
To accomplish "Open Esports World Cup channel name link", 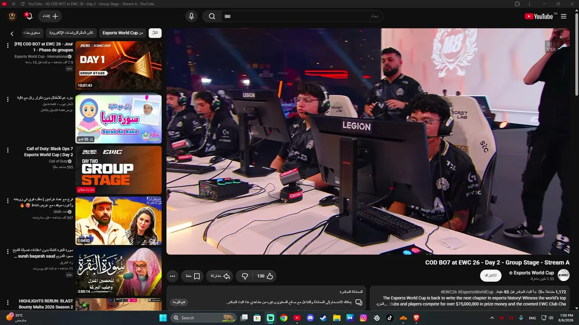I will [x=534, y=273].
